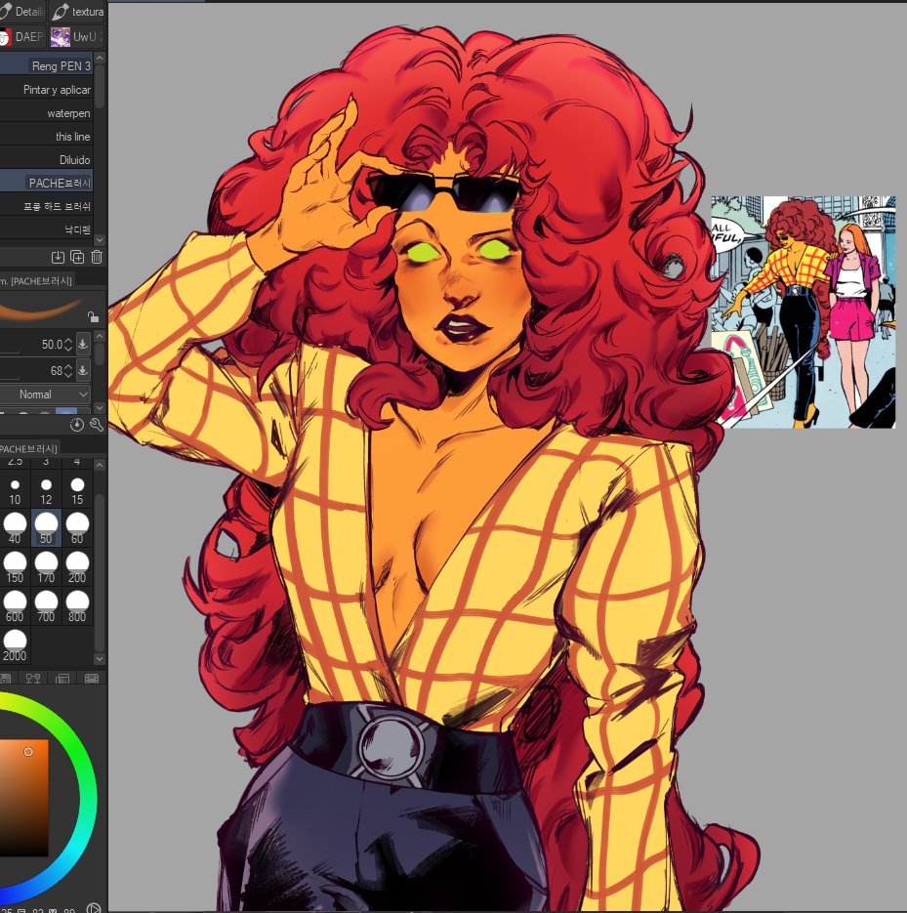Screen dimensions: 907x913
Task: Click sub tool list scroll down arrow
Action: (100, 239)
